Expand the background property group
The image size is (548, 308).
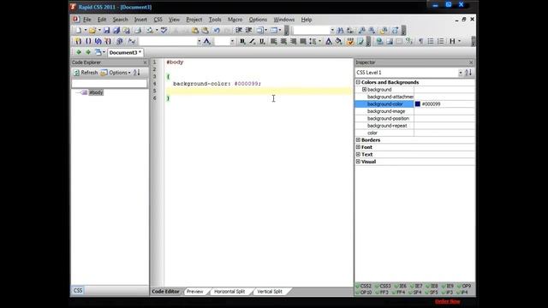click(364, 90)
